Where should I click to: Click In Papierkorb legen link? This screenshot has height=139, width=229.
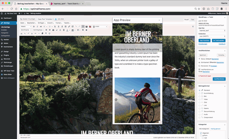[205, 76]
